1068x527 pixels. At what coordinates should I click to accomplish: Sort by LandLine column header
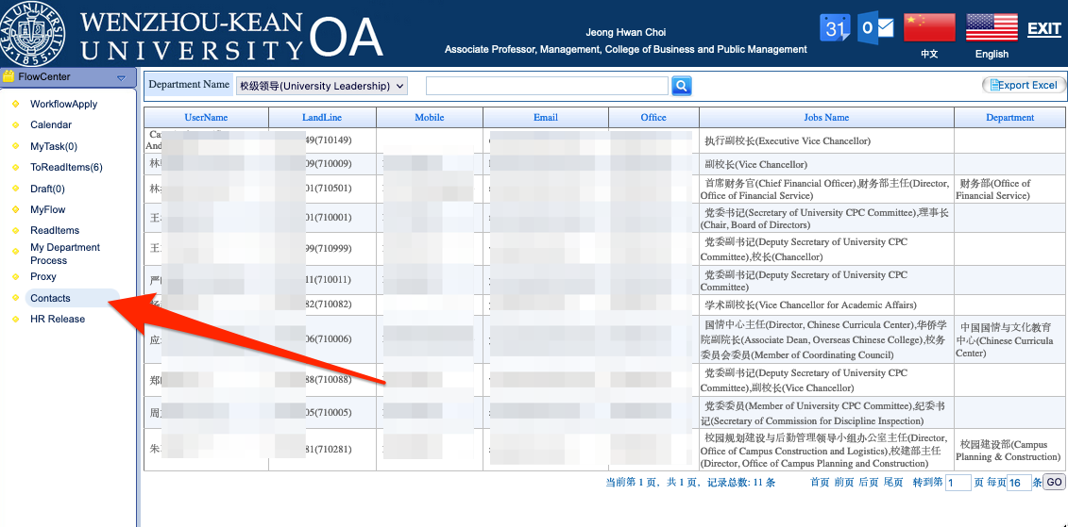coord(322,118)
